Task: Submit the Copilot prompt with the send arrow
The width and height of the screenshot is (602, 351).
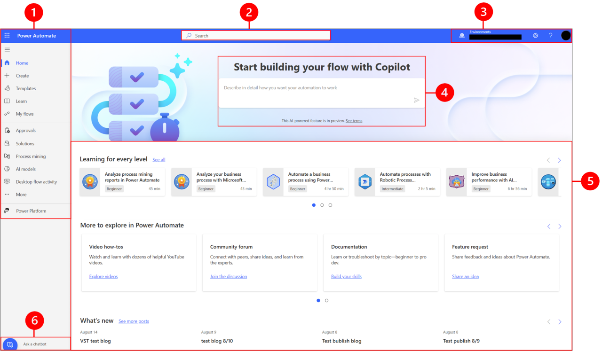Action: [x=416, y=100]
